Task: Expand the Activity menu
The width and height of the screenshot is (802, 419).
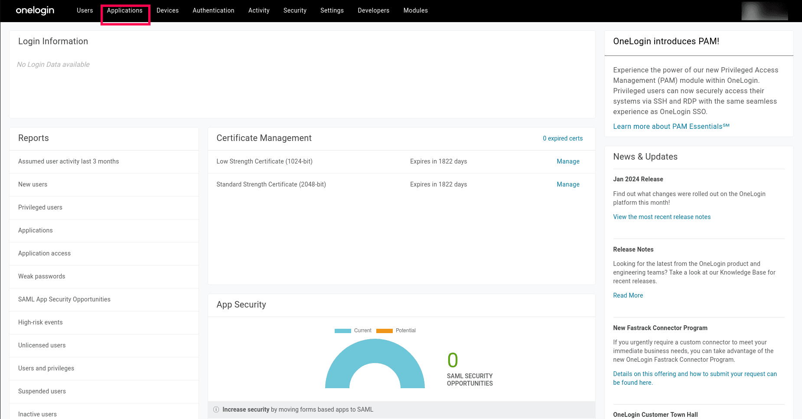Action: tap(259, 10)
